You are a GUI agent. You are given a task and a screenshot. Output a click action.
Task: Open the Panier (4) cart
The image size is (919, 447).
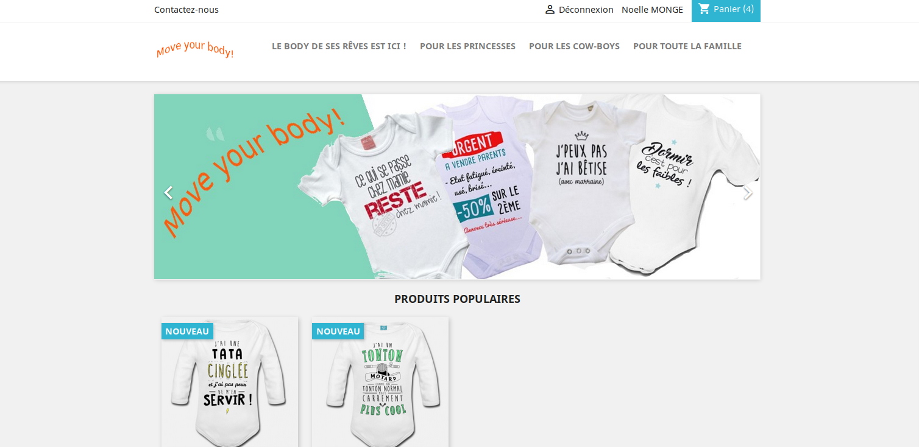pyautogui.click(x=726, y=10)
